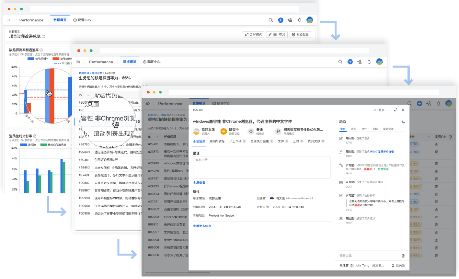Switch to 配置中心 in the dashboard window
459x279 pixels.
point(82,20)
